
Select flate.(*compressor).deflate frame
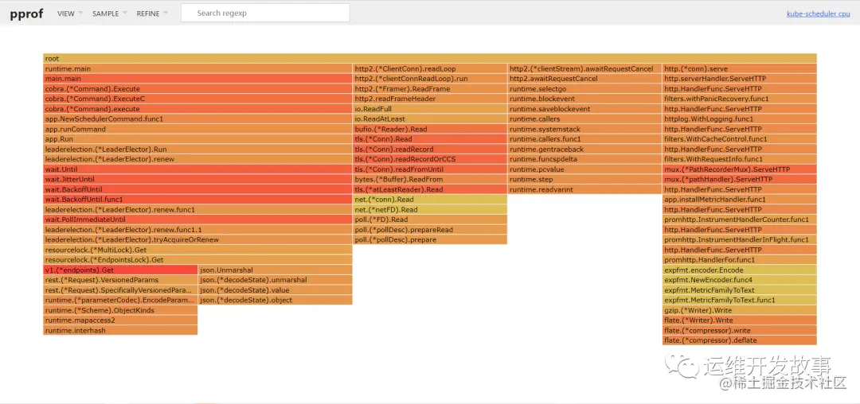pos(739,340)
